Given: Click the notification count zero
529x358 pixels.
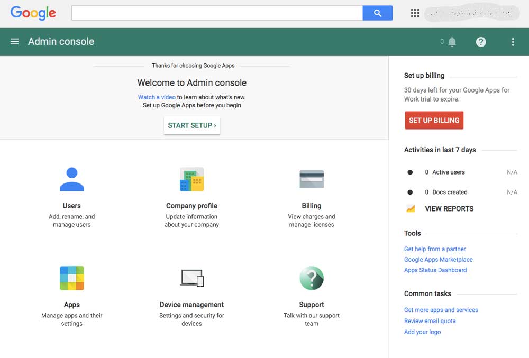Looking at the screenshot, I should [x=442, y=42].
